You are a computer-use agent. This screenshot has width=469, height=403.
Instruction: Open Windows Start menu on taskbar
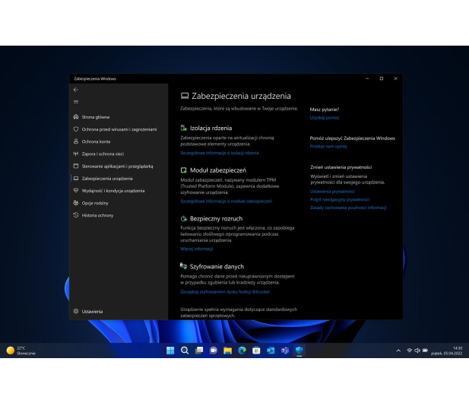click(x=170, y=351)
